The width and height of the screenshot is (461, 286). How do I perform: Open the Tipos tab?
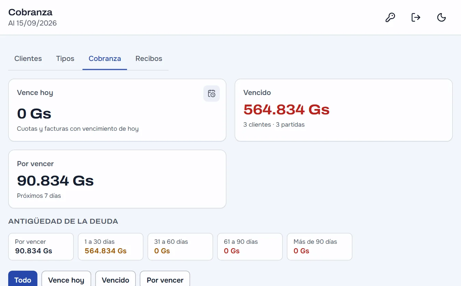[65, 59]
